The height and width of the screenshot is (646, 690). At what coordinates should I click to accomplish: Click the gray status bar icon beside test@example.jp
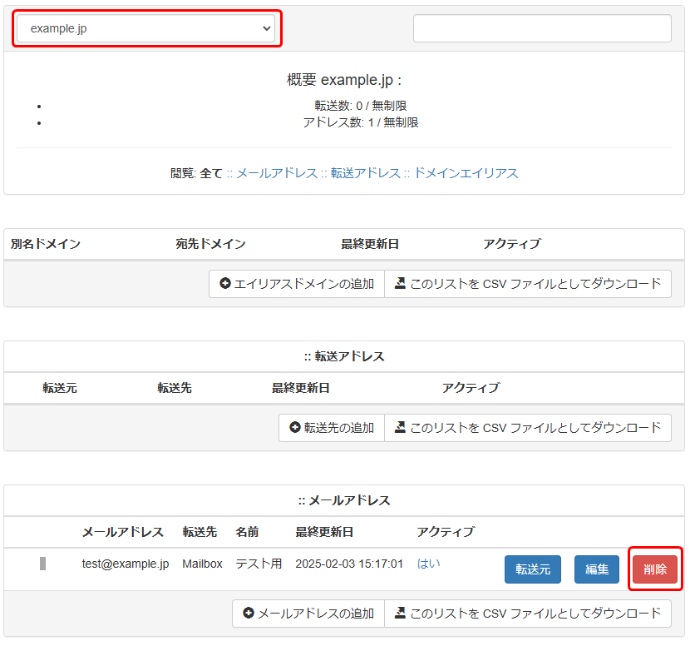pyautogui.click(x=42, y=564)
